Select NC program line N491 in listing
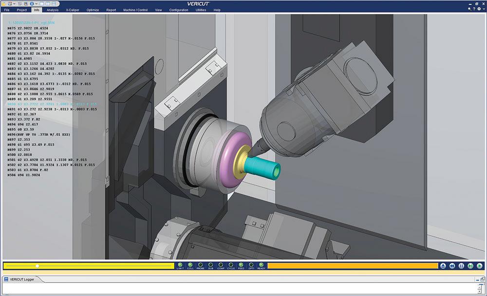Image resolution: width=487 pixels, height=296 pixels. click(52, 109)
